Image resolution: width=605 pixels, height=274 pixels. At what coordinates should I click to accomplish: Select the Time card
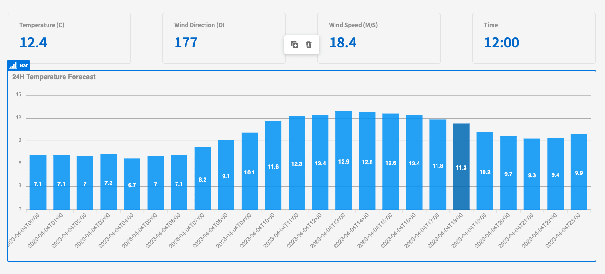click(534, 38)
